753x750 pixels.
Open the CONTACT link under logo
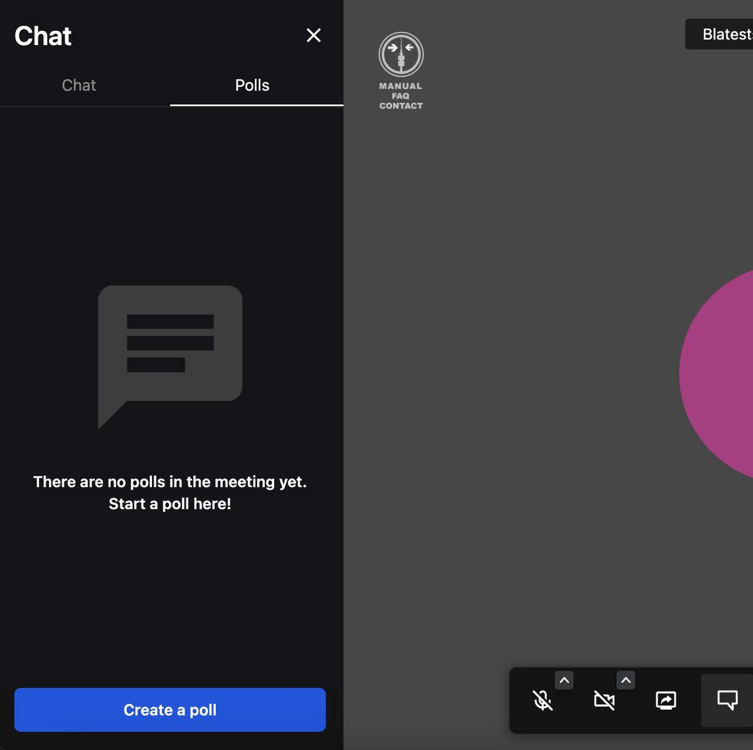(x=401, y=106)
